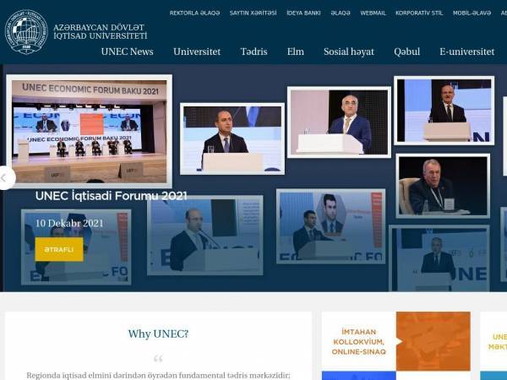Viewport: 507px width, 380px height.
Task: Open the E-universitet menu
Action: click(467, 52)
